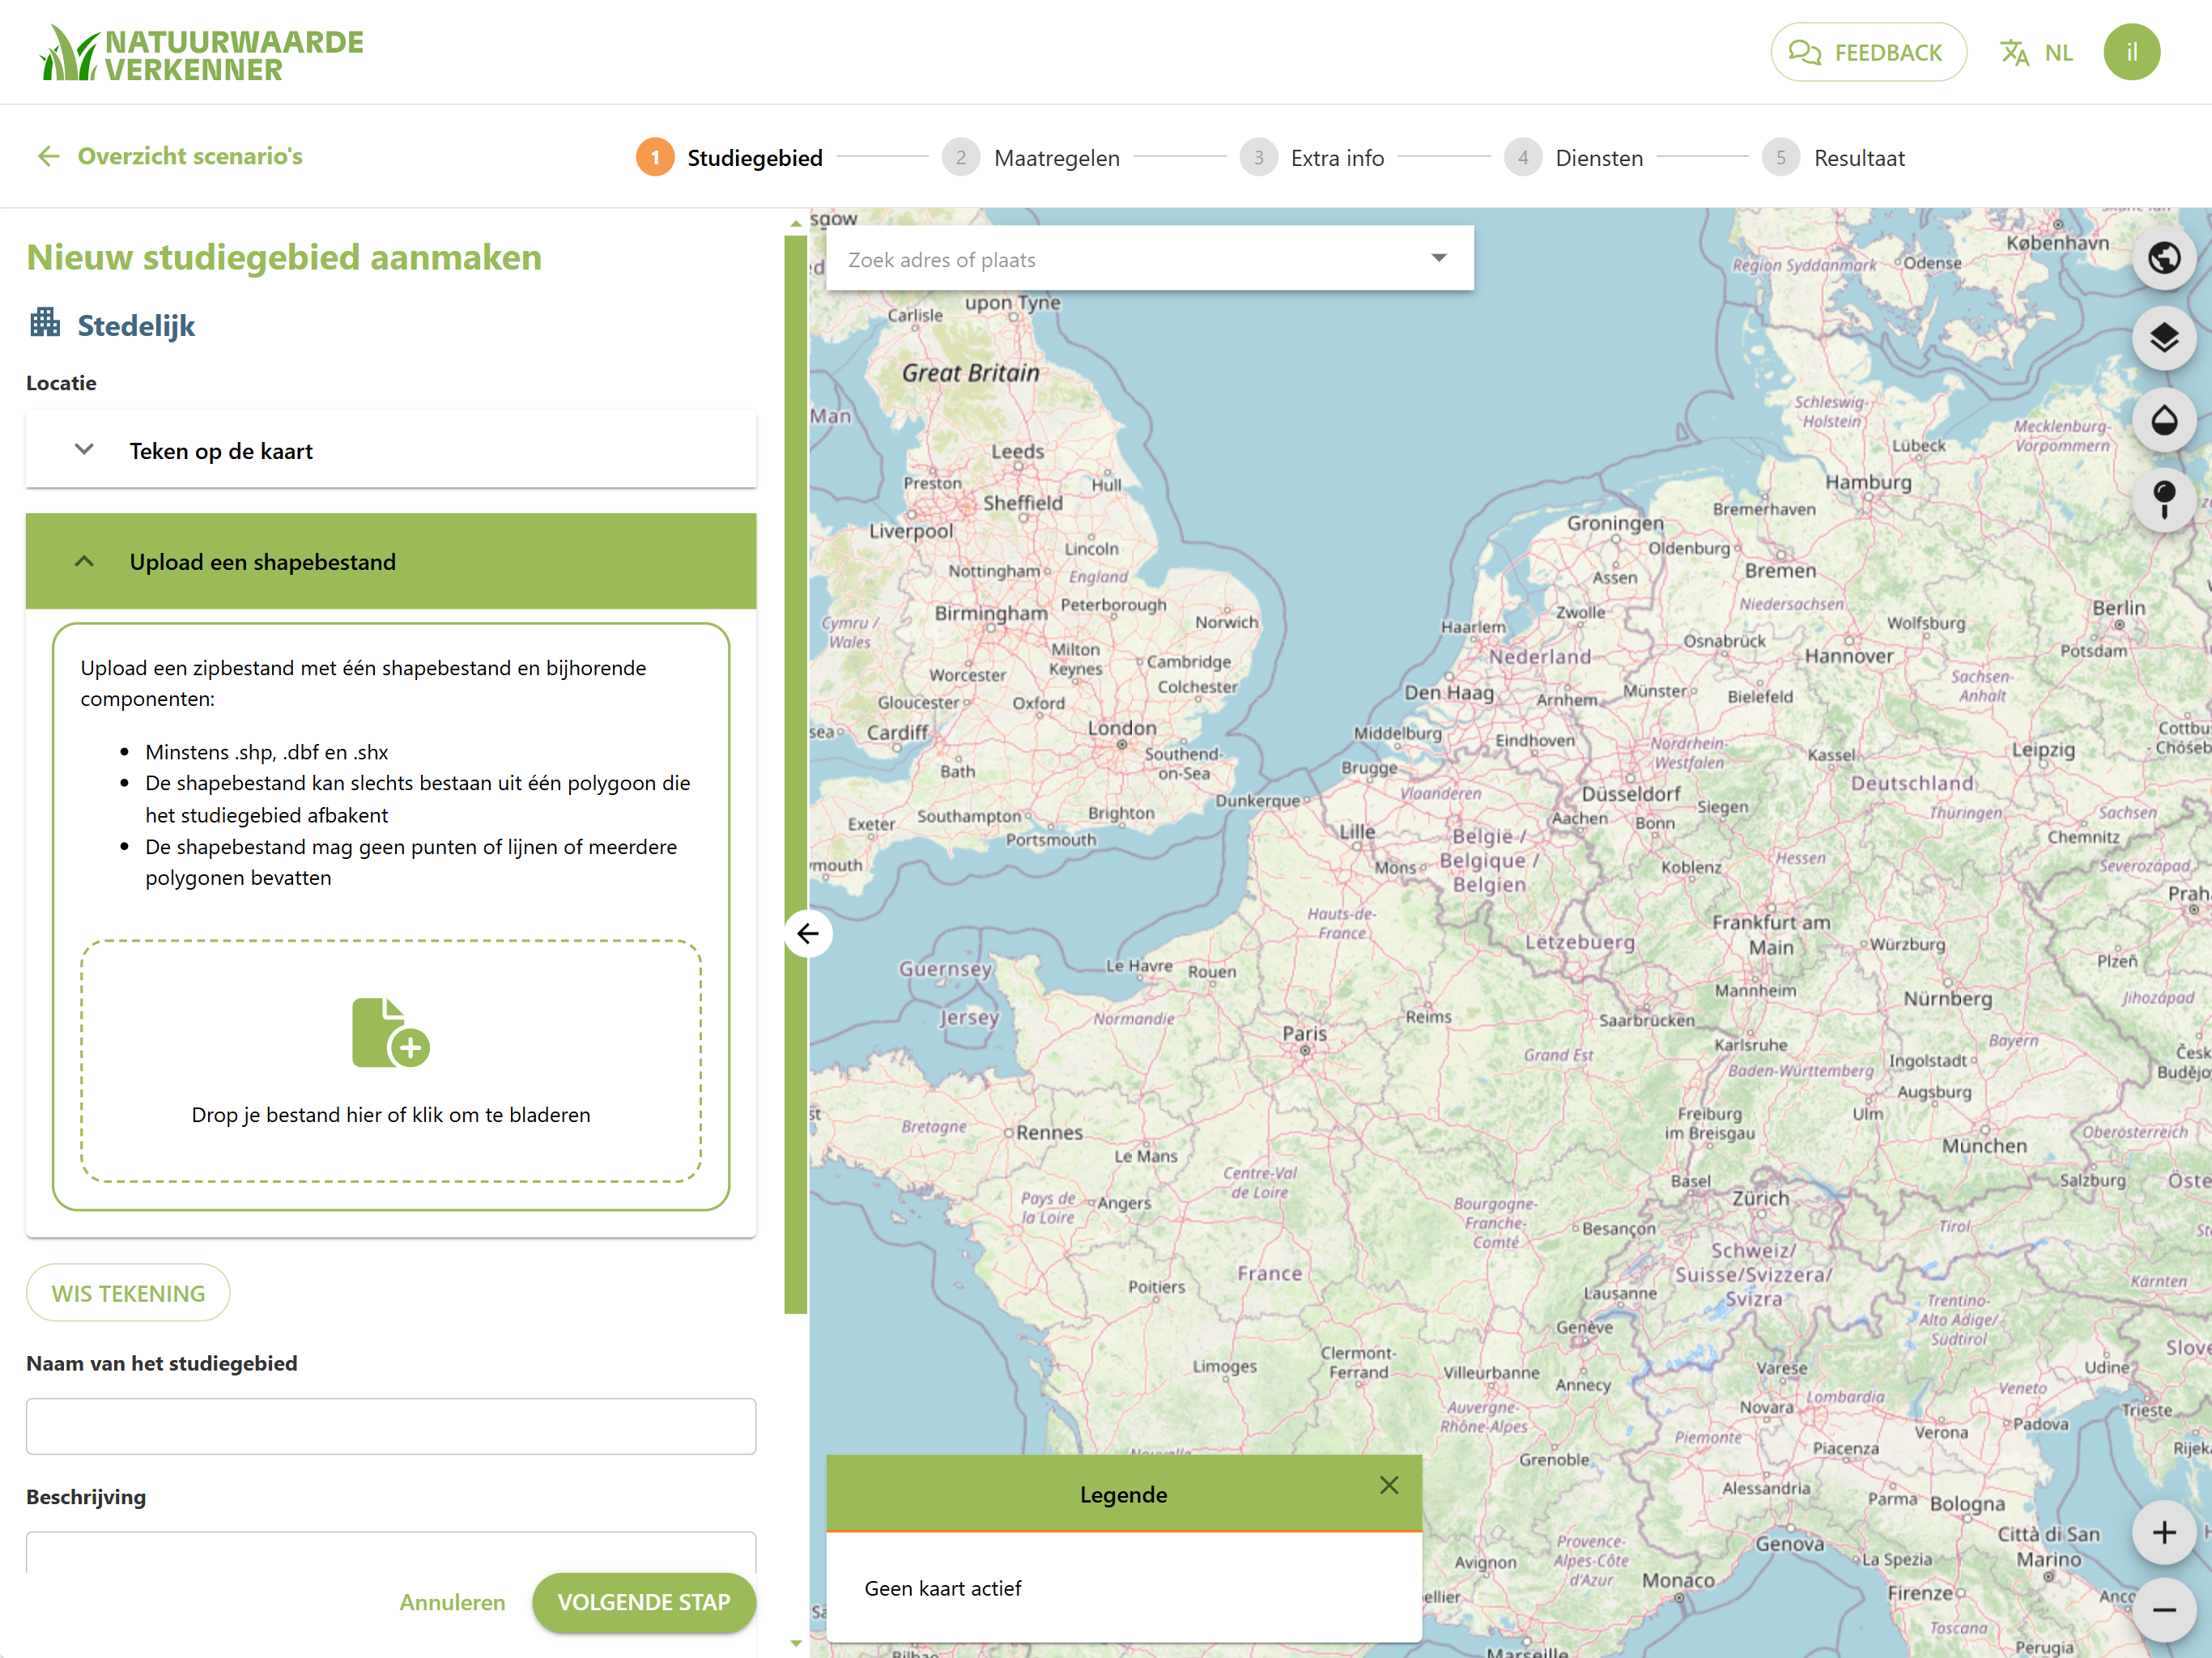Click the Zoek adres of plaats search field
The height and width of the screenshot is (1658, 2212).
1150,259
